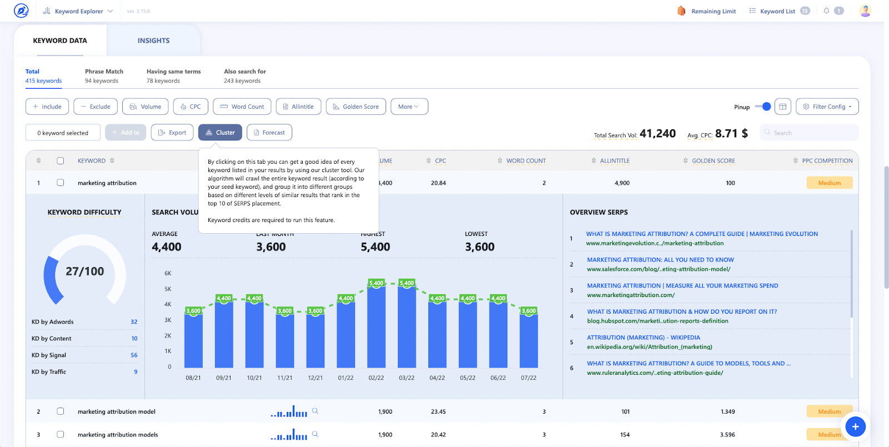Click the 02/22 bar in chart
889x447 pixels.
coord(376,327)
